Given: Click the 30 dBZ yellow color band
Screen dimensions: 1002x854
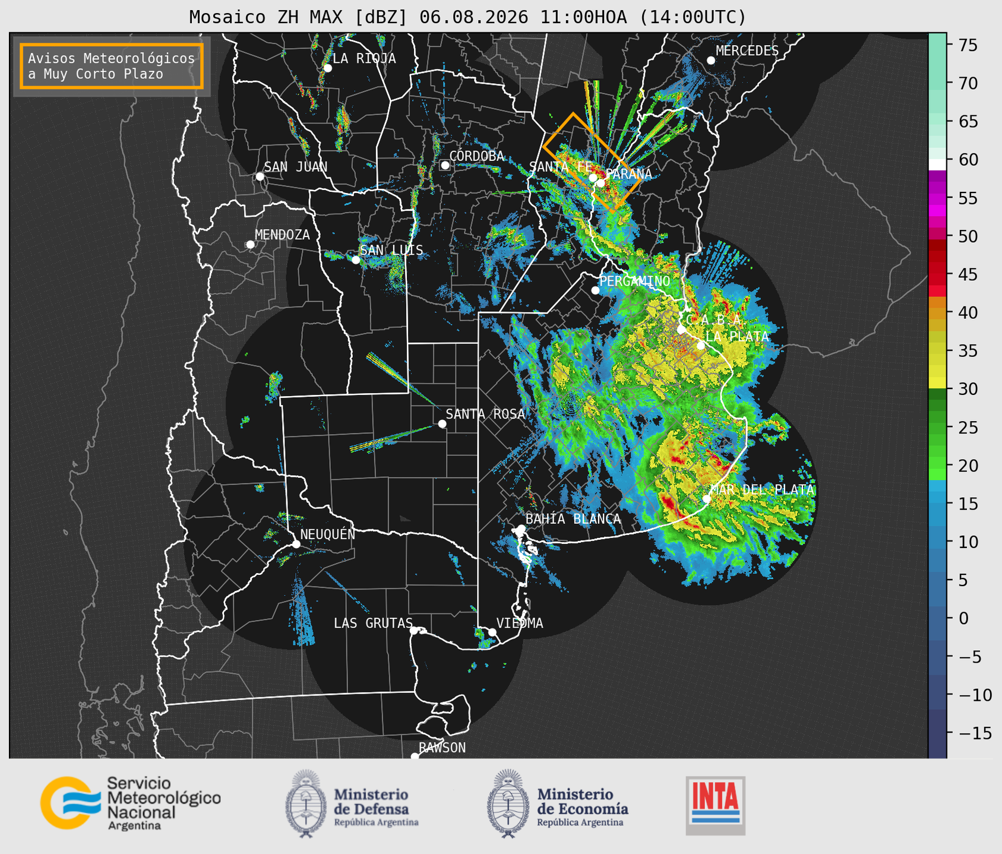Looking at the screenshot, I should point(937,383).
